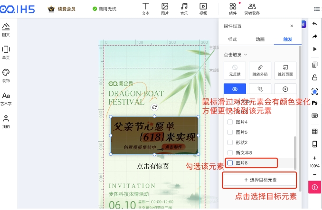The image size is (322, 210).
Task: Zoom out with the minus icon
Action: (314, 175)
